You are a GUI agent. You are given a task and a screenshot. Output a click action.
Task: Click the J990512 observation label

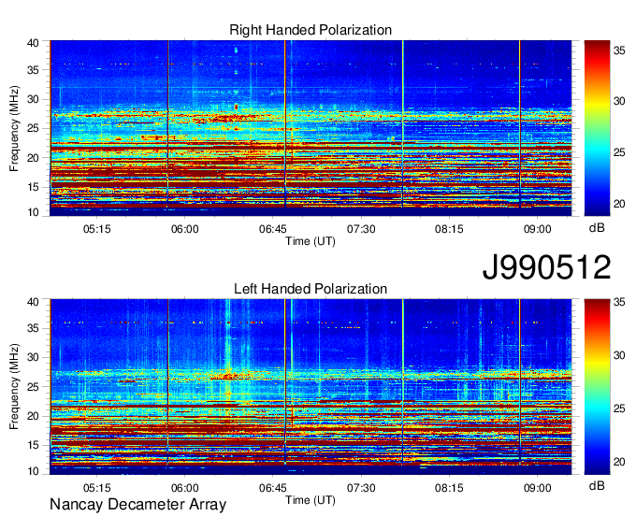pos(546,267)
